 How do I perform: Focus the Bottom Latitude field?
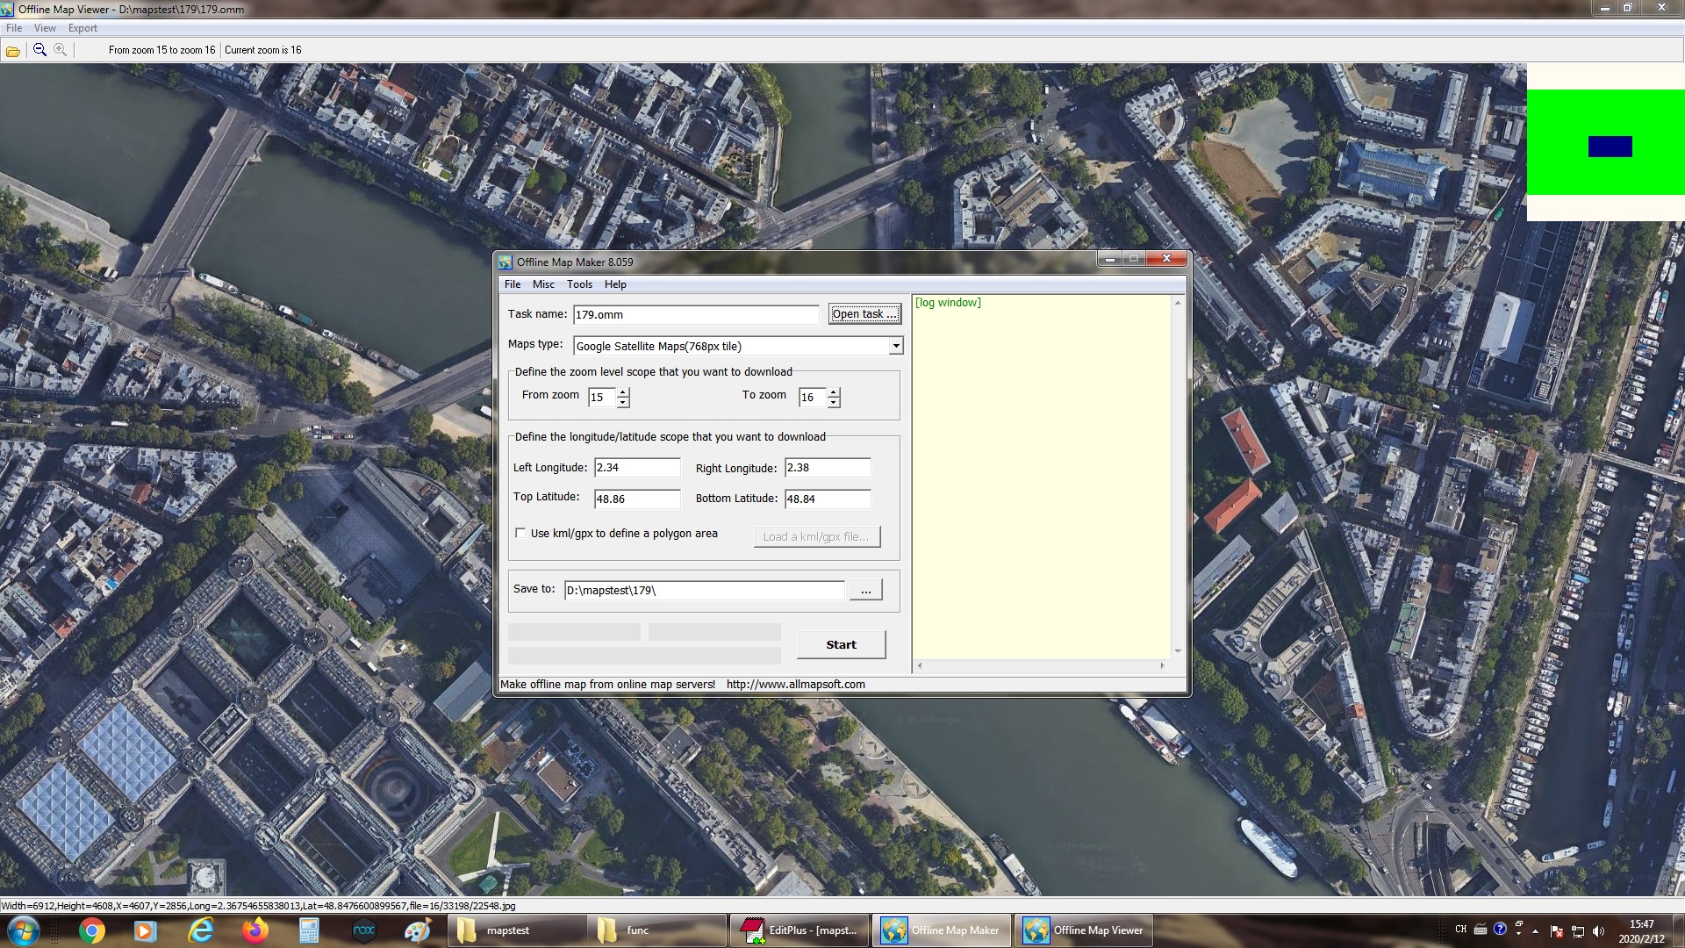pos(828,499)
